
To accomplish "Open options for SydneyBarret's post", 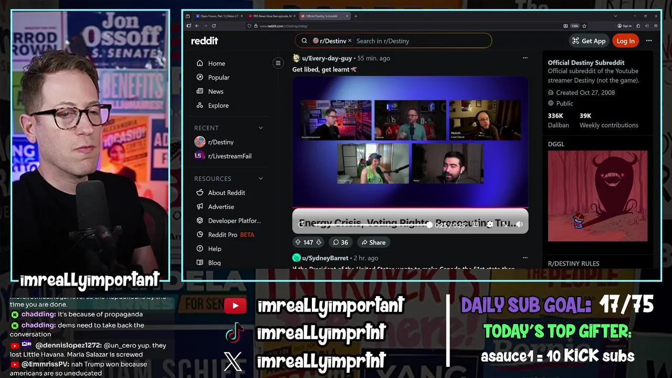I will pyautogui.click(x=524, y=258).
